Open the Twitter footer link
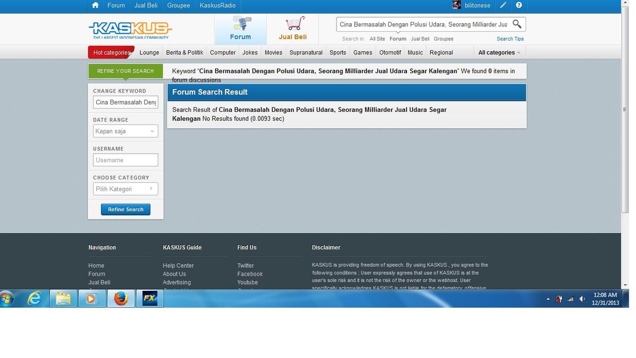This screenshot has height=358, width=636. tap(245, 266)
